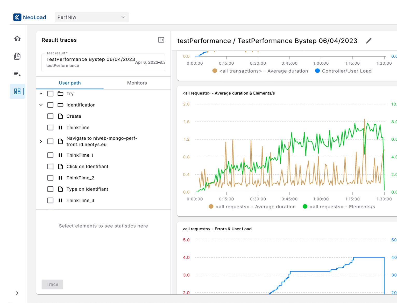Expand the left sidebar with bottom chevron
The image size is (397, 303).
coord(17,293)
